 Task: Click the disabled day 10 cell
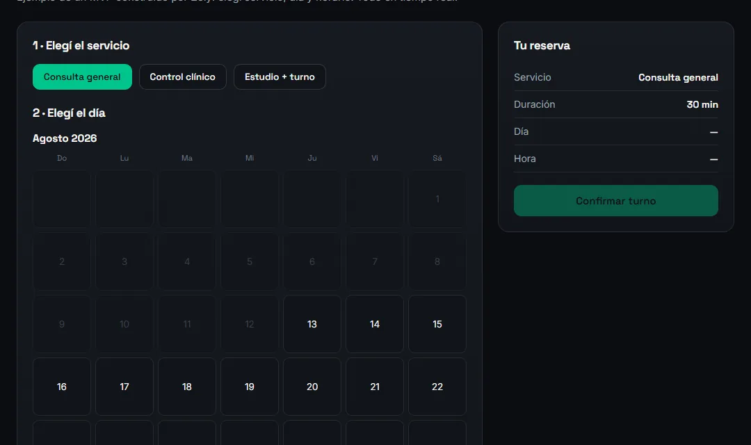coord(124,324)
